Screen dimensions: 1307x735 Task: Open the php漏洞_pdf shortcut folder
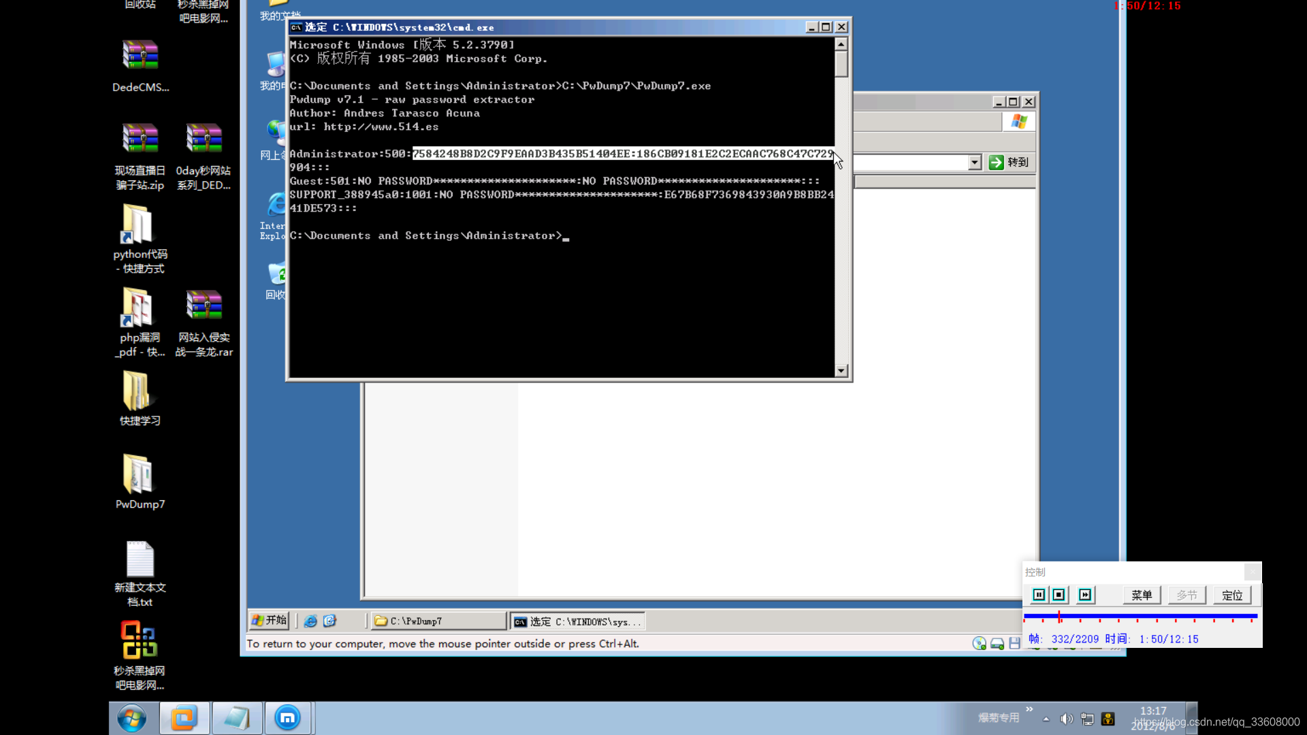(x=140, y=323)
